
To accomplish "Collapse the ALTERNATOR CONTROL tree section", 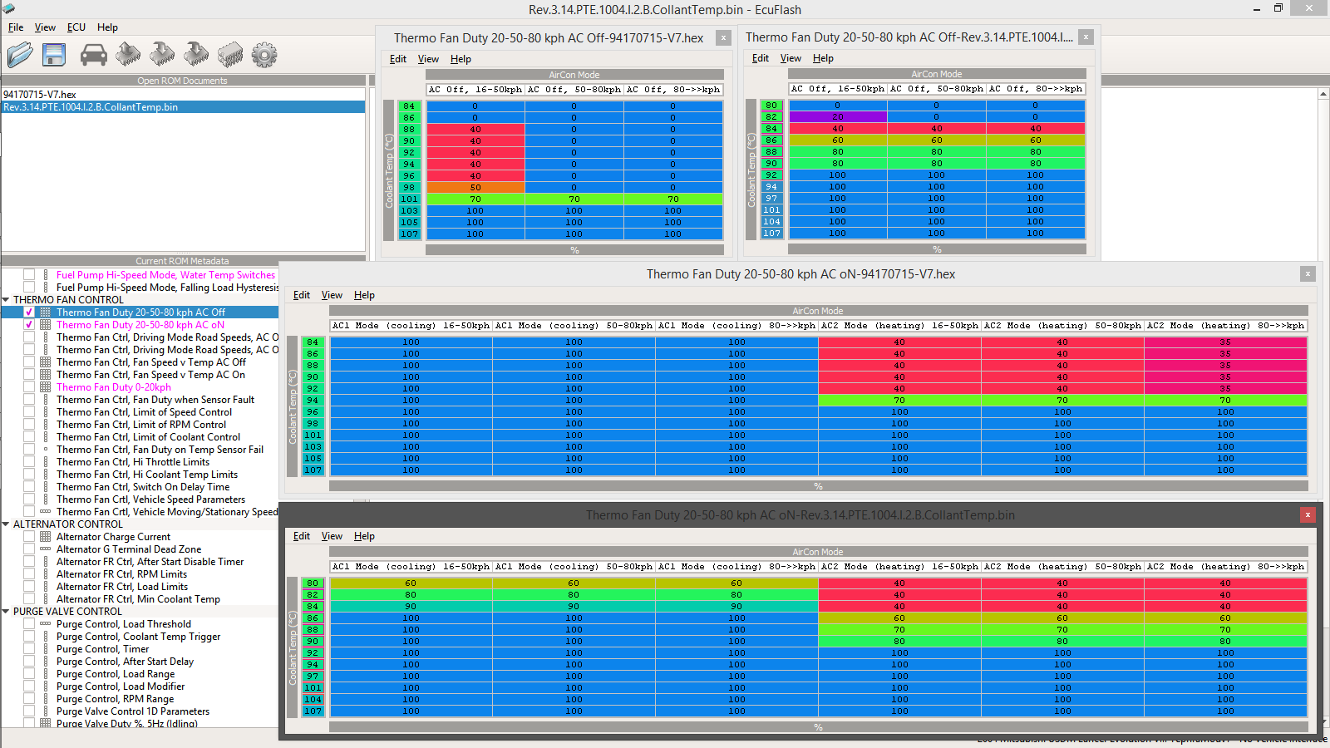I will 7,524.
